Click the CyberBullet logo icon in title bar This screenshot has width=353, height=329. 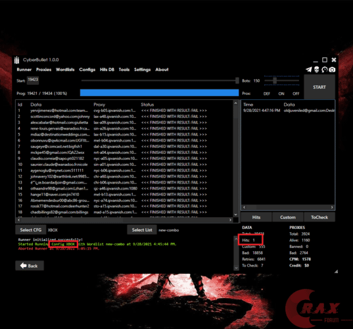point(16,60)
